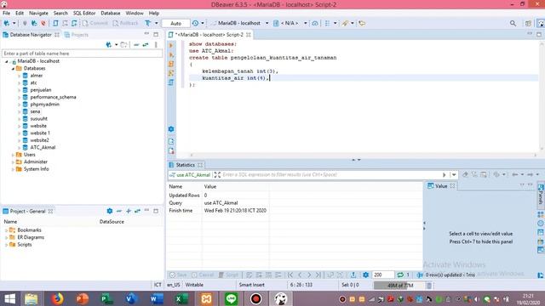Viewport: 545px width, 306px height.
Task: Open LINE app from the taskbar
Action: (x=231, y=298)
